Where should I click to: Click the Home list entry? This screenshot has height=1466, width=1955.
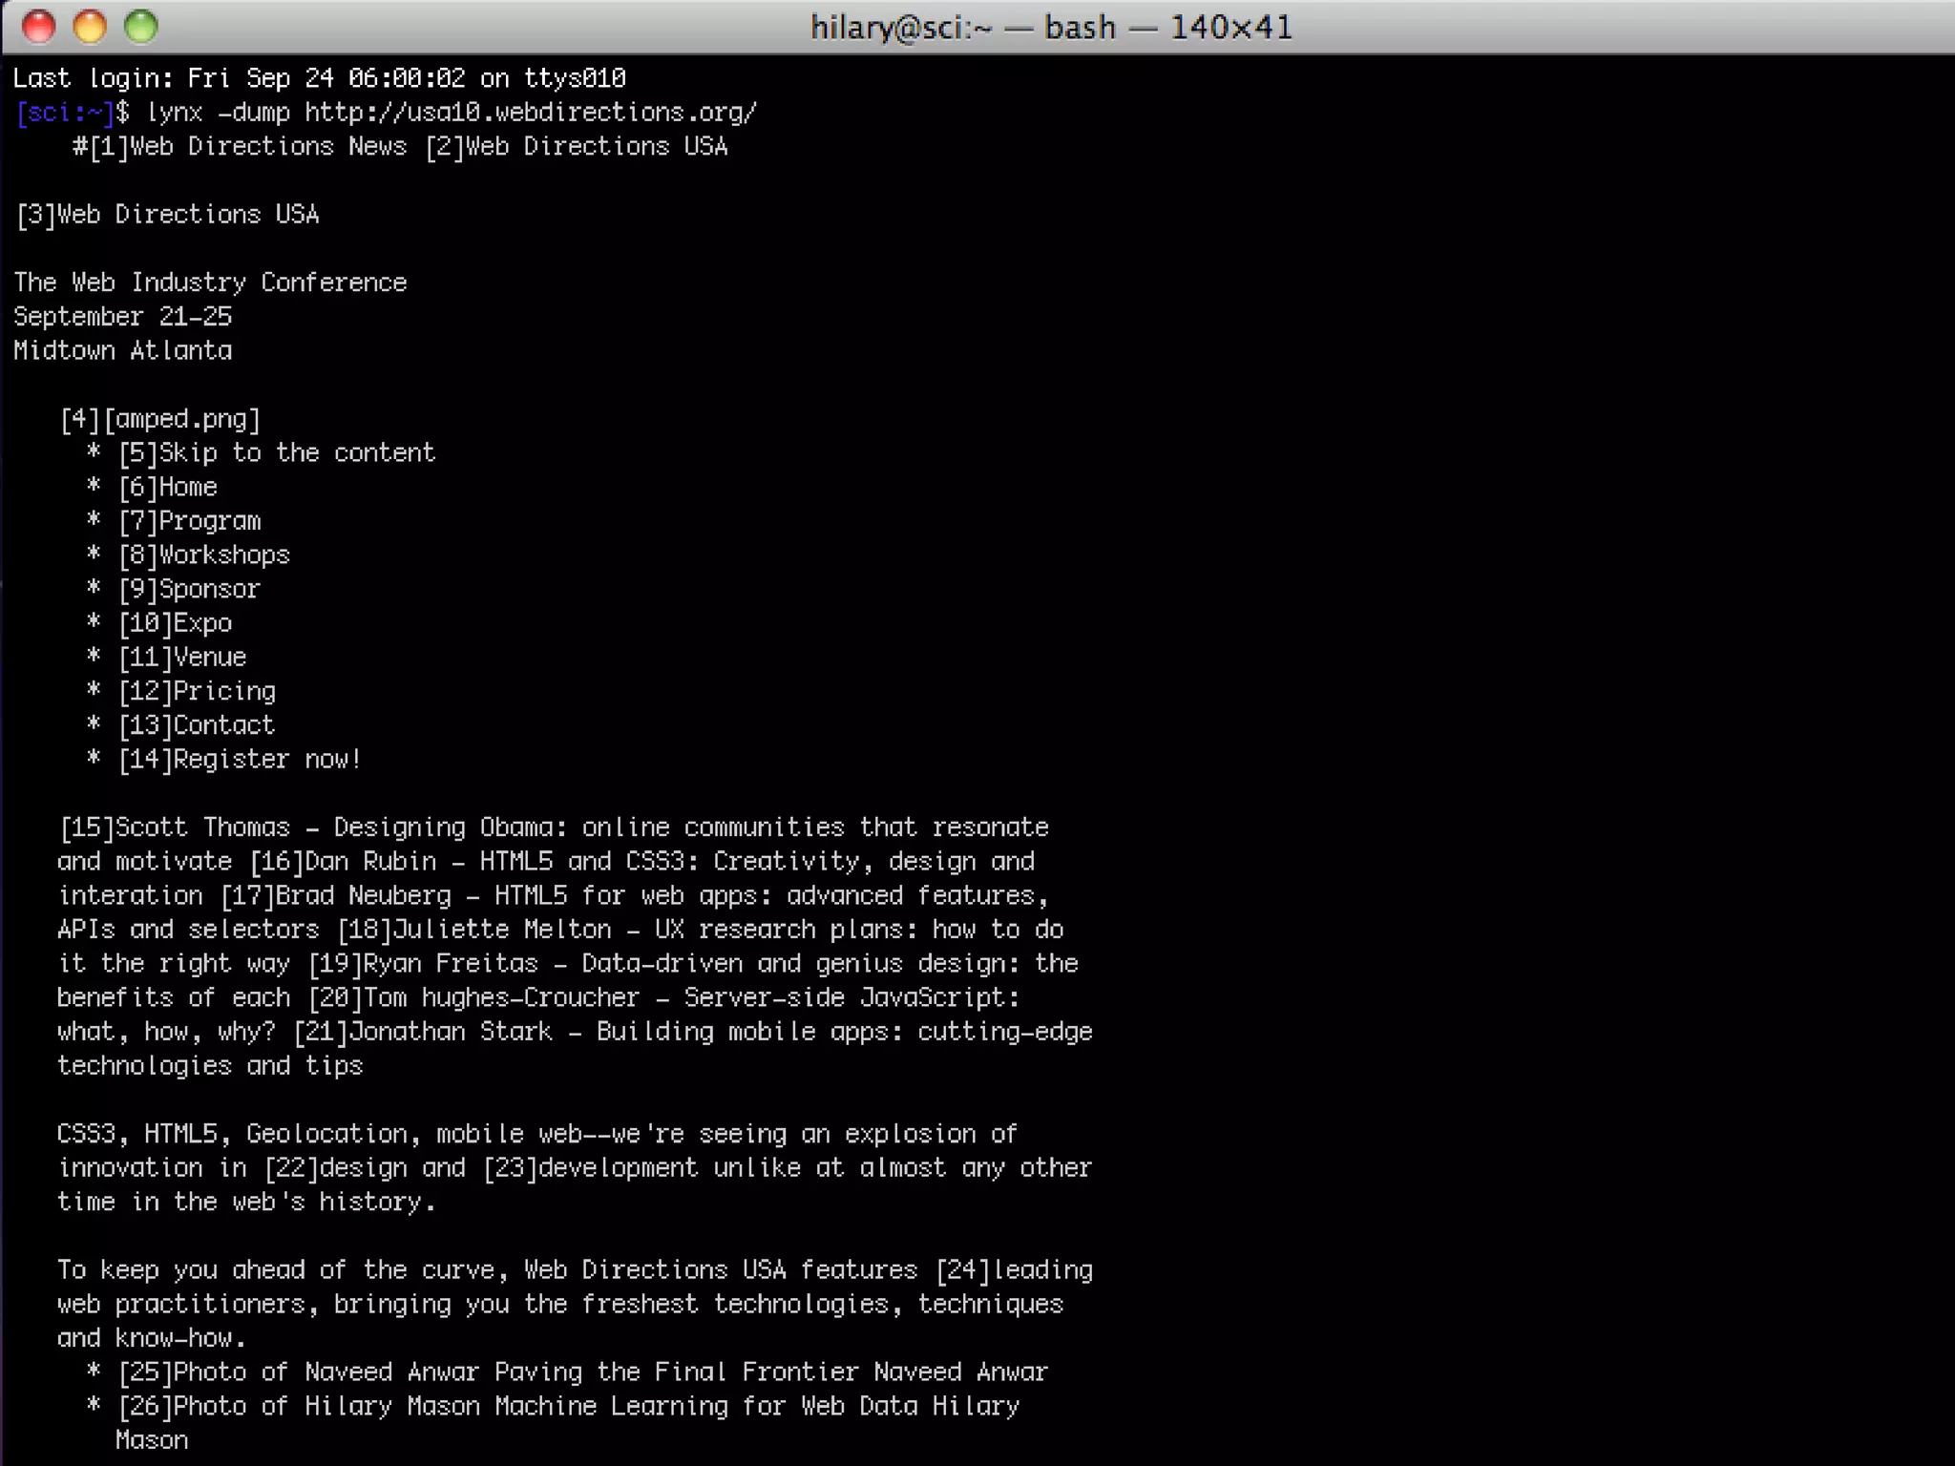[x=187, y=487]
